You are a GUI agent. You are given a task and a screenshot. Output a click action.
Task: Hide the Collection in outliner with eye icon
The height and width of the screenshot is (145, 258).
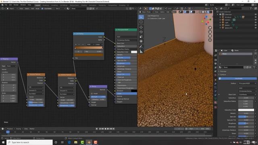(256, 14)
